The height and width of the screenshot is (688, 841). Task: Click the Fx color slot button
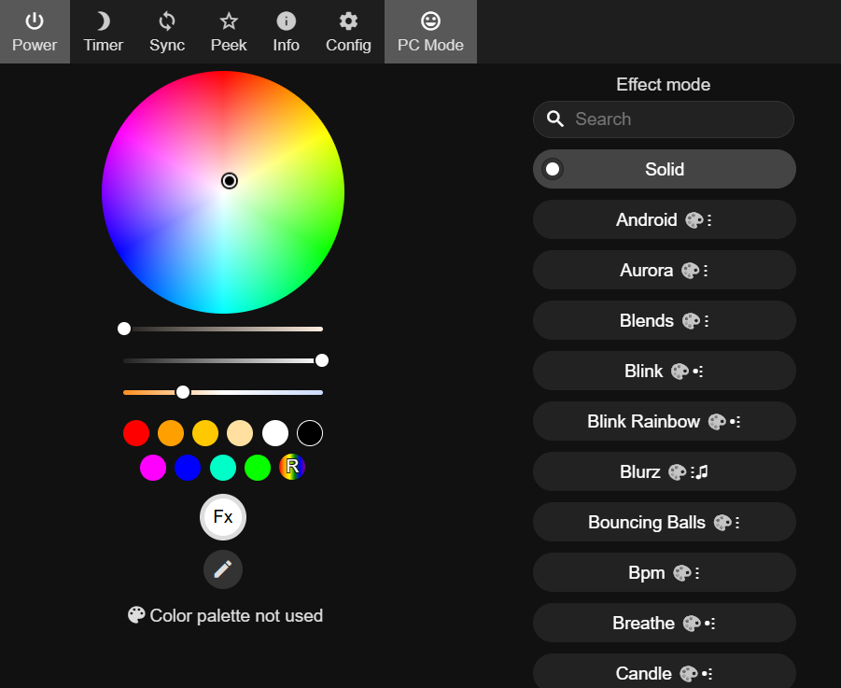pos(223,517)
